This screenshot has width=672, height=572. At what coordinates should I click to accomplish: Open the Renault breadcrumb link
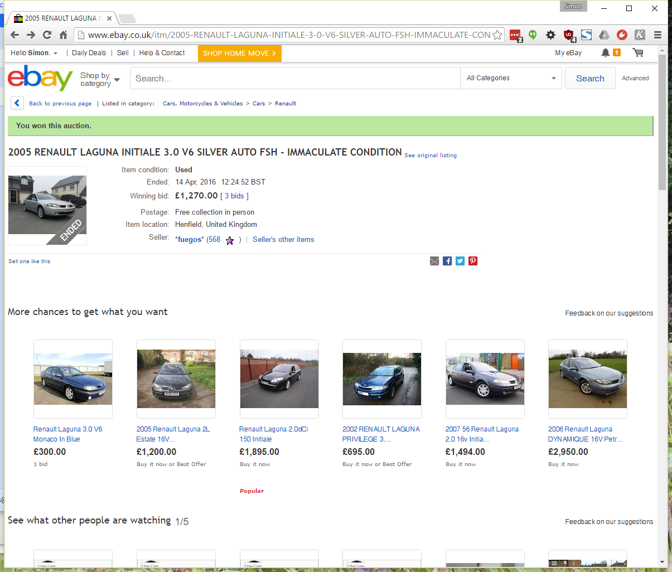pyautogui.click(x=286, y=104)
